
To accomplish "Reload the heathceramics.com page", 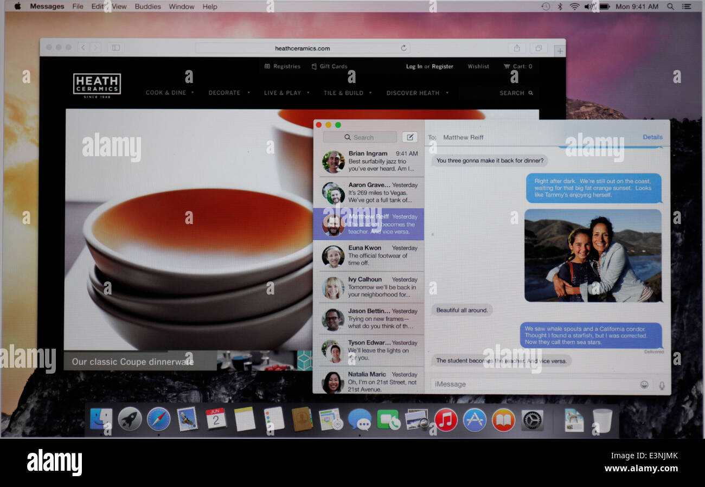I will [x=403, y=48].
